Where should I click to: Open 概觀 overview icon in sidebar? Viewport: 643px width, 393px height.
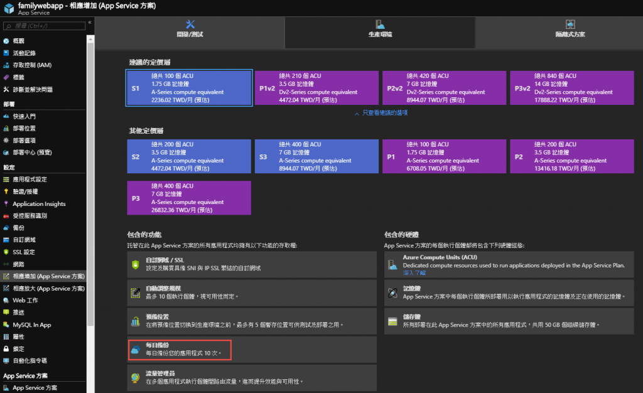6,41
